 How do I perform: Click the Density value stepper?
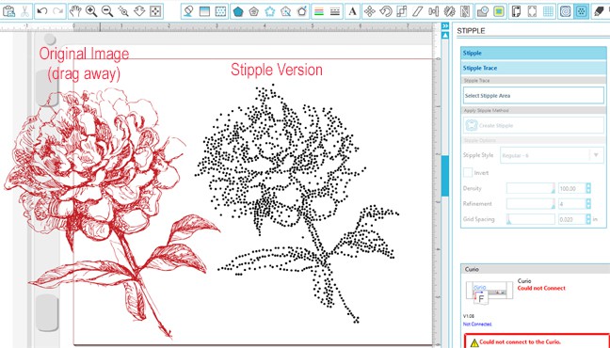click(x=588, y=188)
